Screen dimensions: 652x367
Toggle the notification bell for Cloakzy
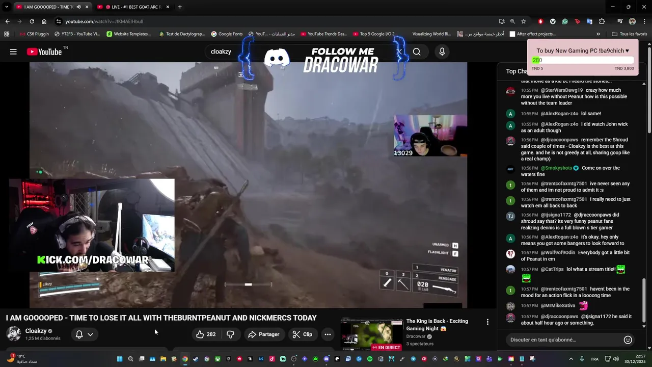coord(79,334)
